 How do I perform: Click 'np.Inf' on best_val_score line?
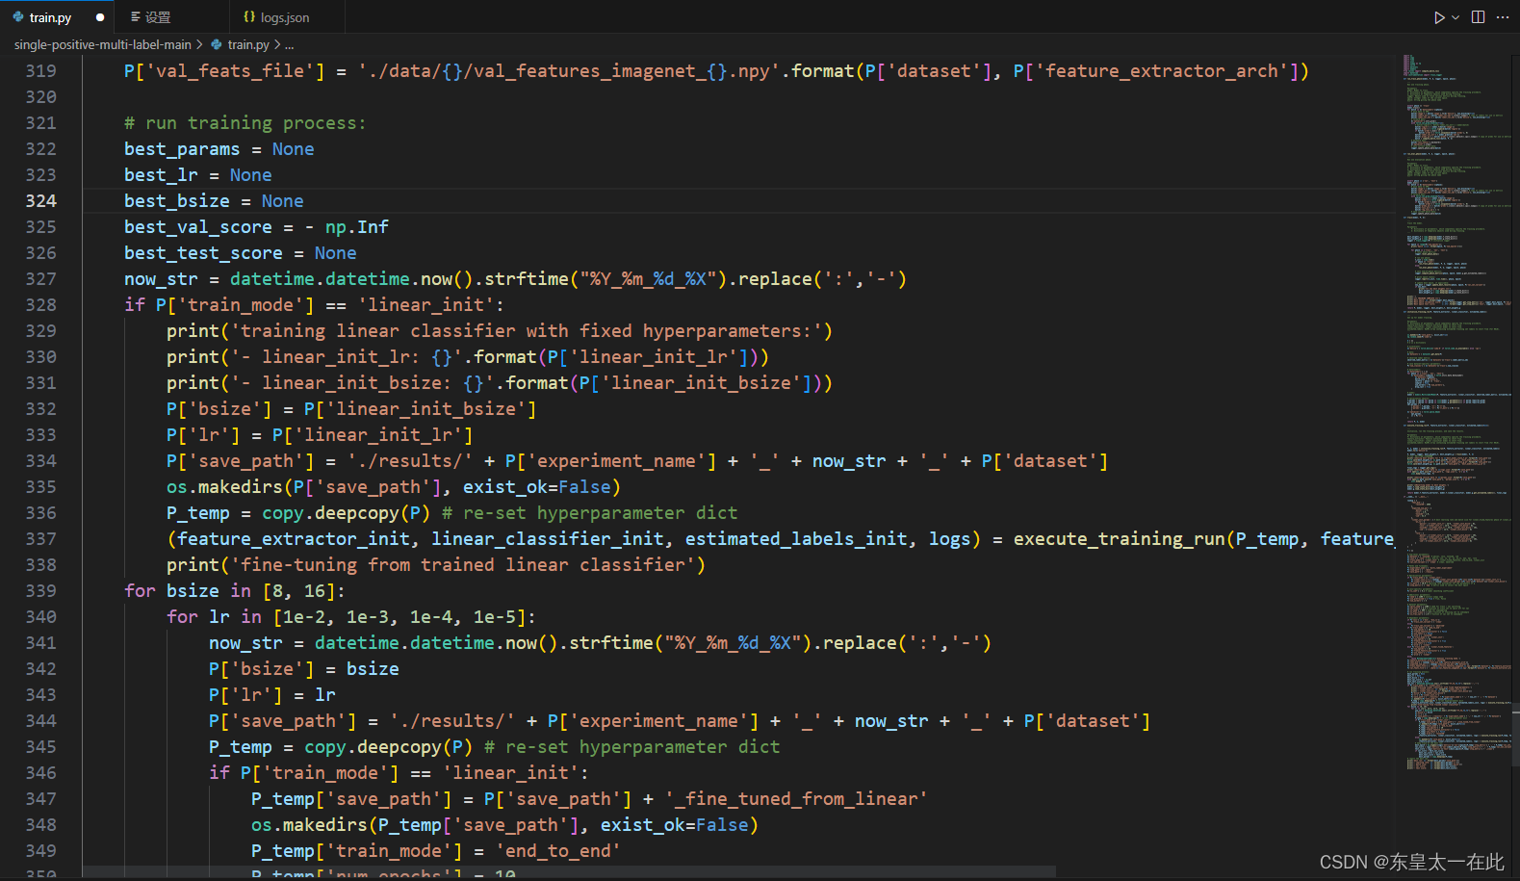(x=356, y=227)
